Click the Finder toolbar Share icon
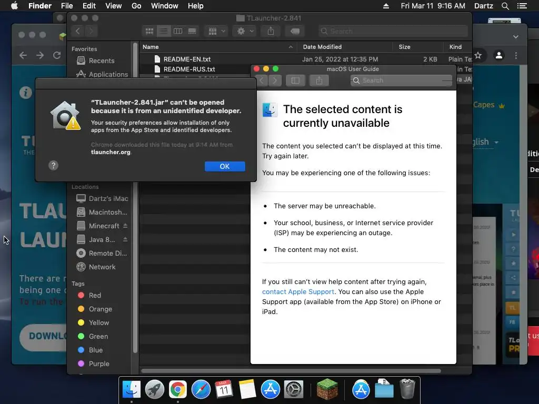Viewport: 539px width, 404px height. [271, 31]
